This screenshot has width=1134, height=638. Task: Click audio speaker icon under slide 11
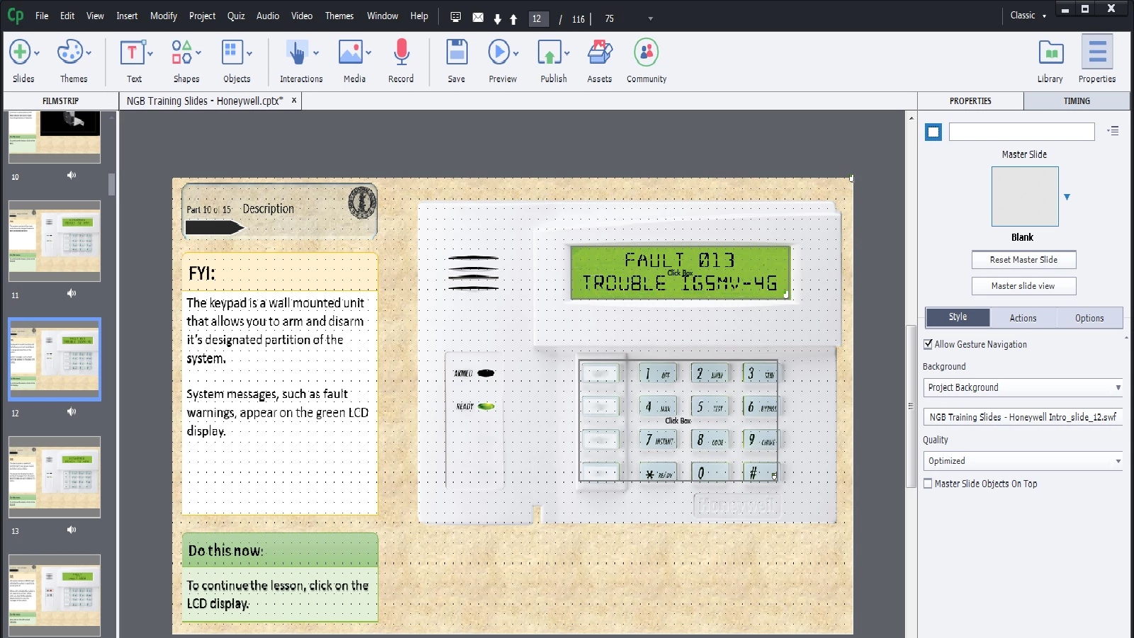point(72,293)
